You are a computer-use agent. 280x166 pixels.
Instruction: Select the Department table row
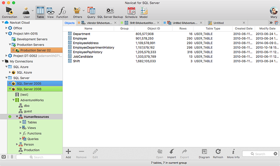tap(172, 34)
